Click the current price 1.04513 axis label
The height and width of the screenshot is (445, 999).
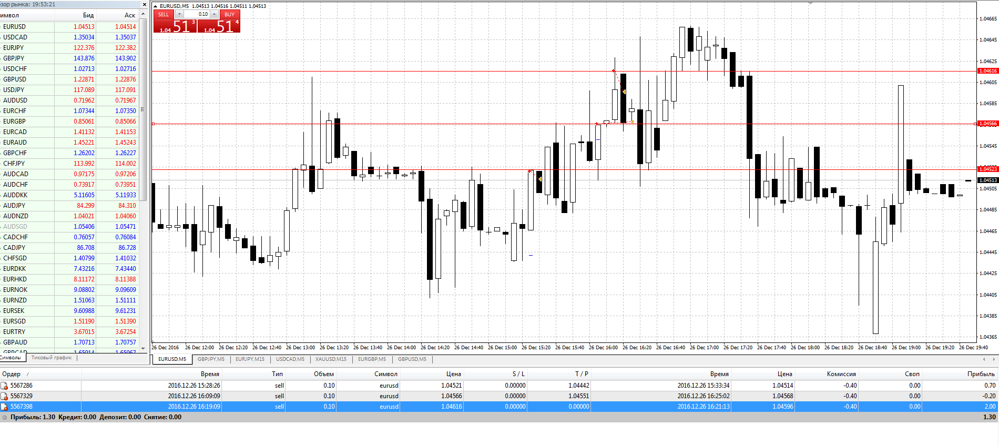(x=988, y=180)
